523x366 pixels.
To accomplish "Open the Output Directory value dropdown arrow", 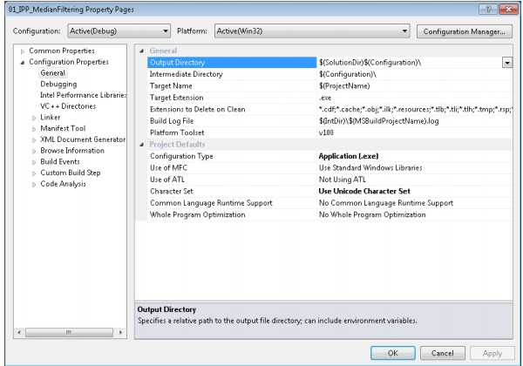I will tap(506, 63).
